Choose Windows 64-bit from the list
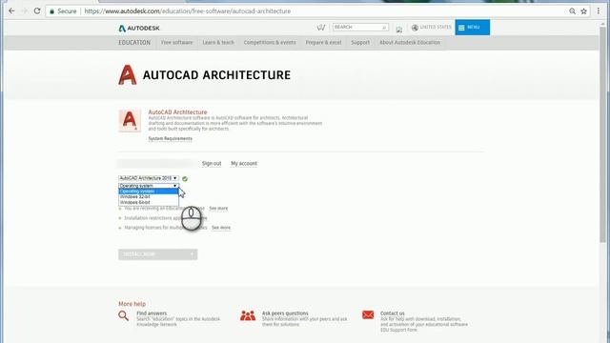 (x=149, y=202)
